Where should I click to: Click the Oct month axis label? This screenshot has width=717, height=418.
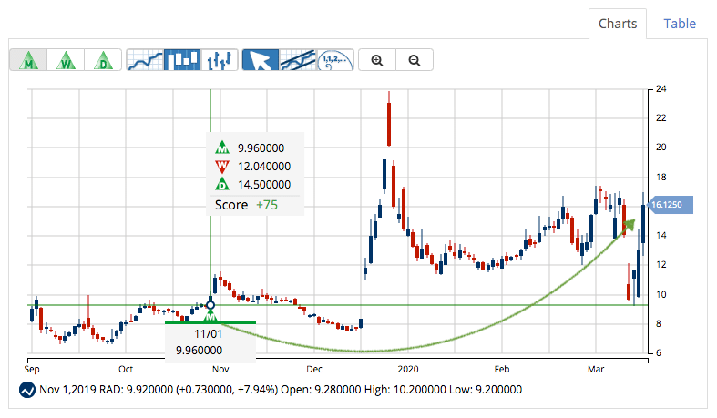pyautogui.click(x=126, y=369)
